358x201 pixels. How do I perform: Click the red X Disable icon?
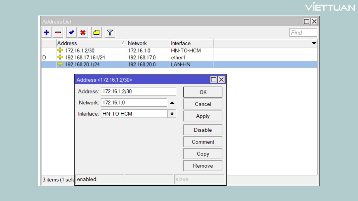click(83, 32)
